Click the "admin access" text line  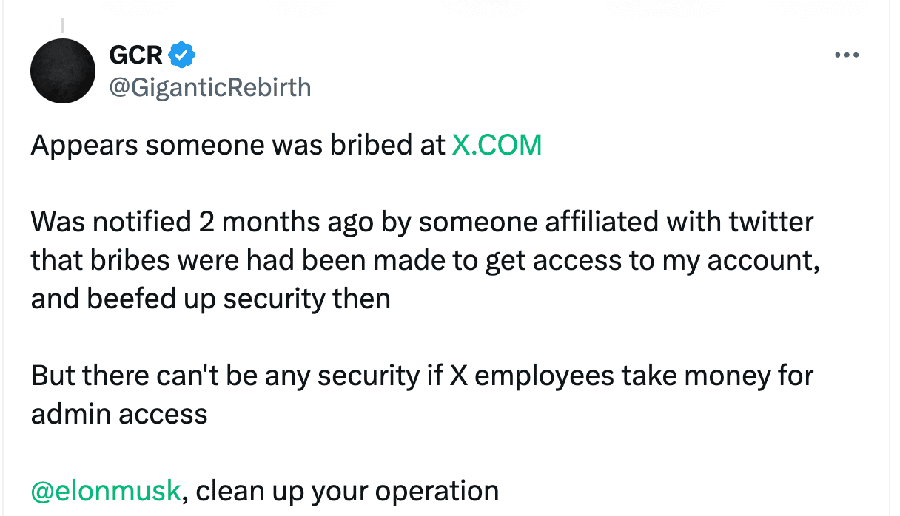(119, 414)
